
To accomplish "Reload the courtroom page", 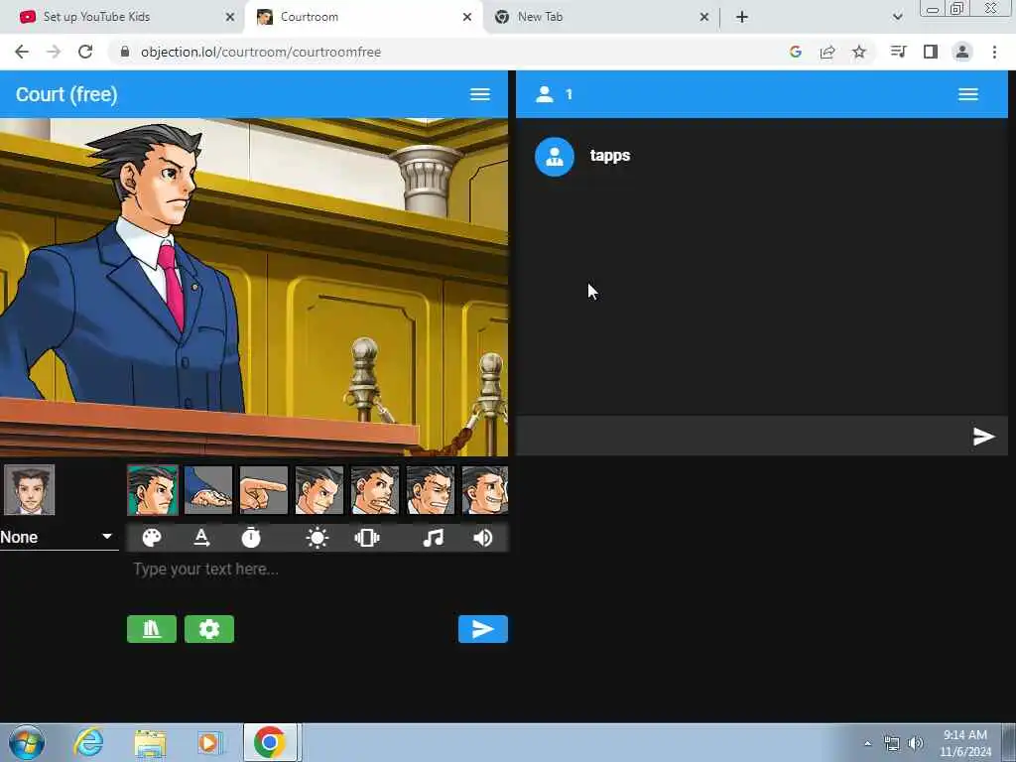I will coord(85,52).
